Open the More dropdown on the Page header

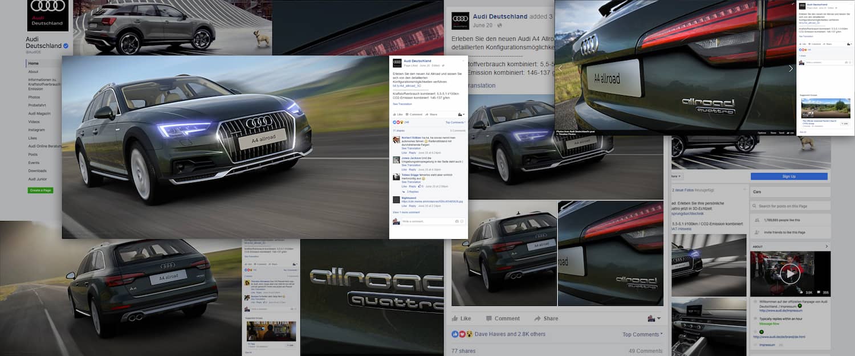pyautogui.click(x=676, y=177)
